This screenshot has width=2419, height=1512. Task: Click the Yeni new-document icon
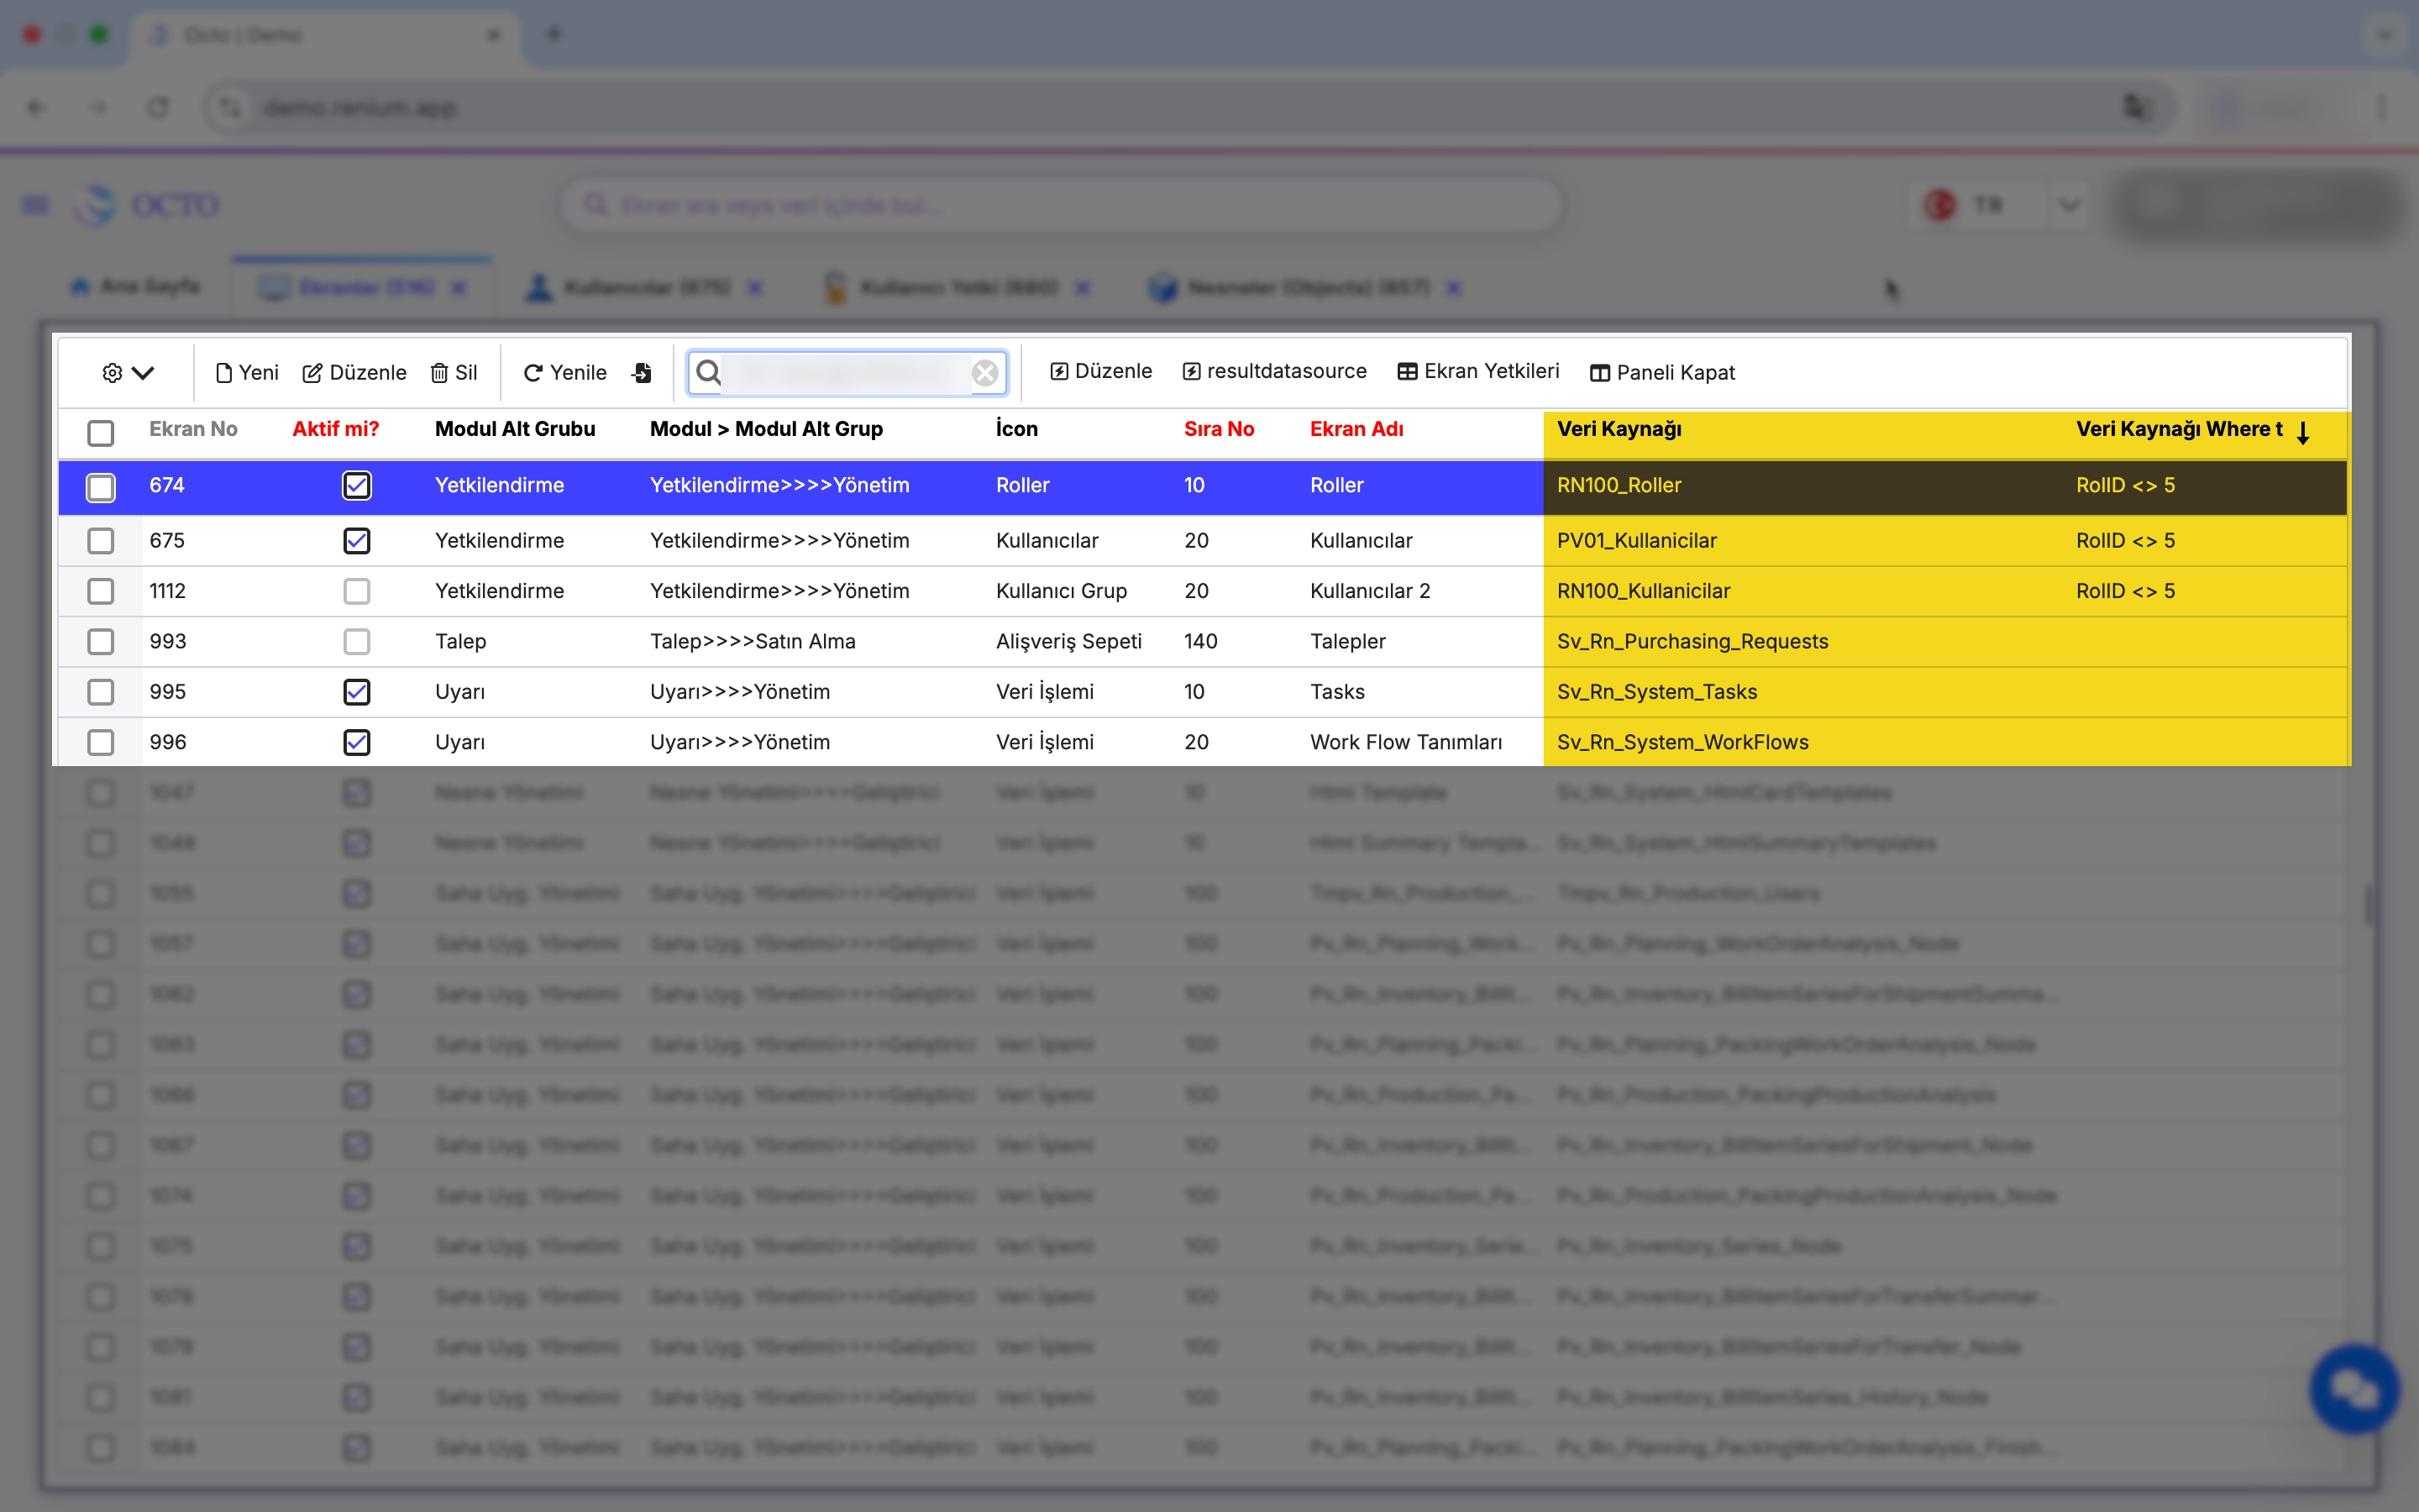point(224,373)
